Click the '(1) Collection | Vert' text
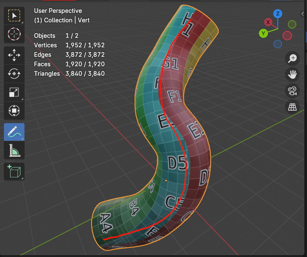307x257 pixels. click(61, 20)
